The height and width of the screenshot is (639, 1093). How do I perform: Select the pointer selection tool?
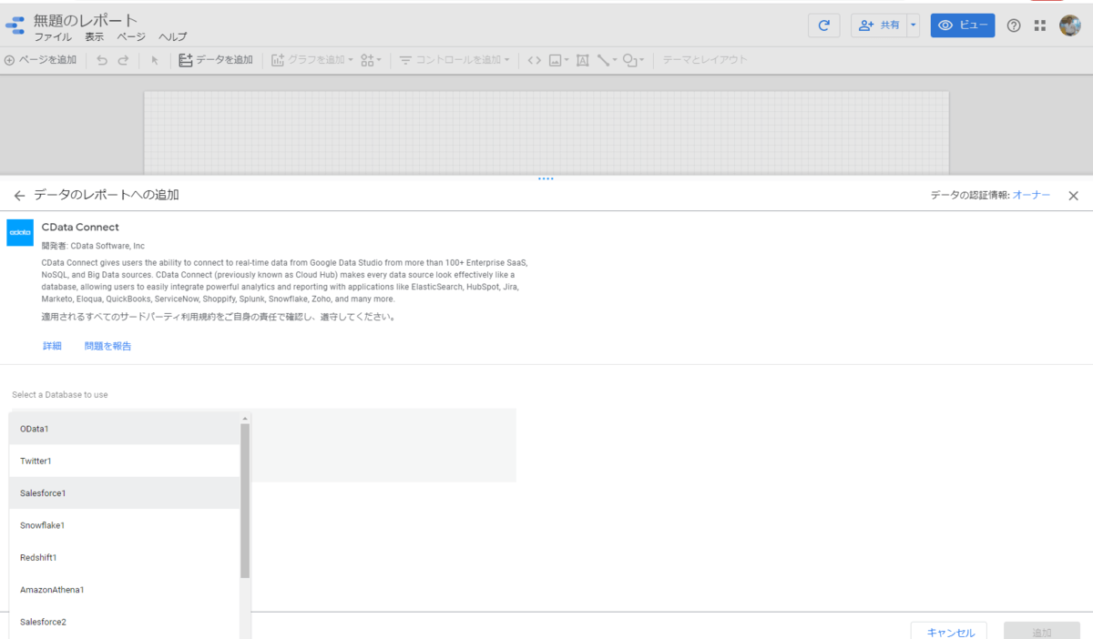tap(155, 60)
